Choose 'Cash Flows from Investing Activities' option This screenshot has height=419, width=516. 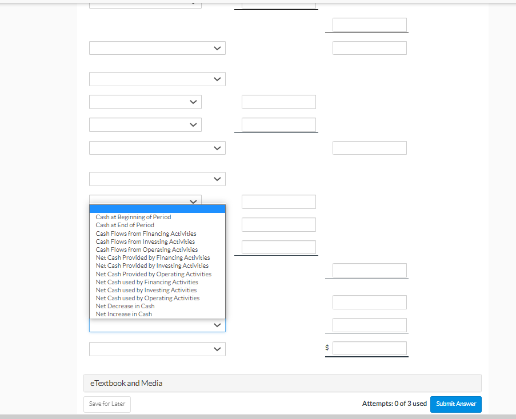tap(157, 241)
